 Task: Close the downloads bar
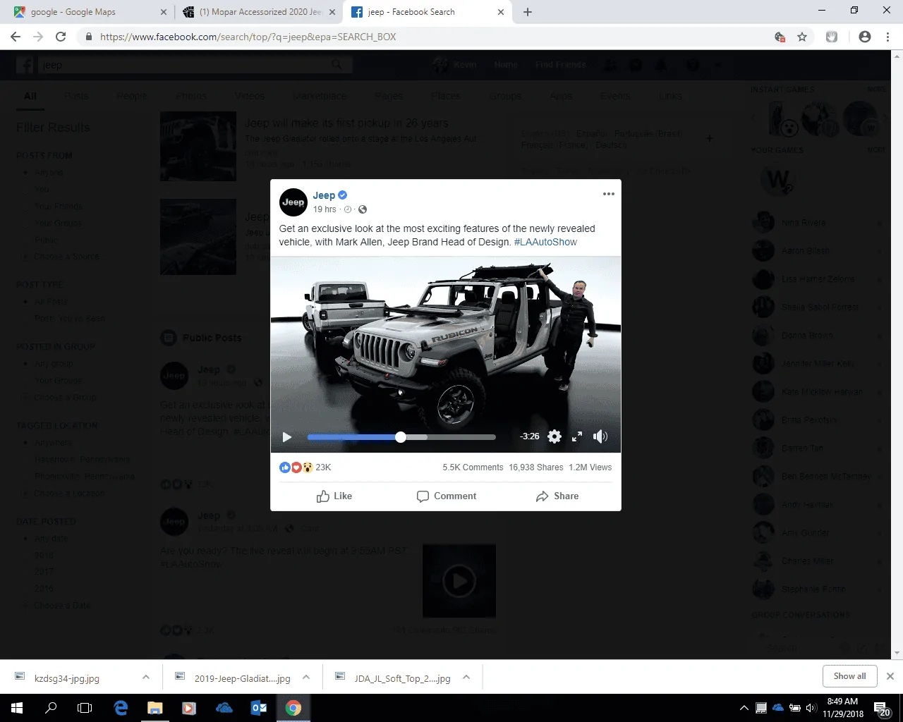[x=890, y=676]
